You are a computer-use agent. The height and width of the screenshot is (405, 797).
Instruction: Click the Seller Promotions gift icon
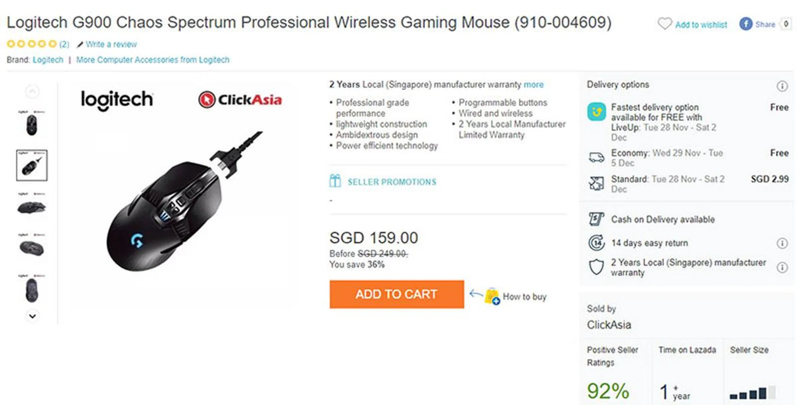coord(335,181)
